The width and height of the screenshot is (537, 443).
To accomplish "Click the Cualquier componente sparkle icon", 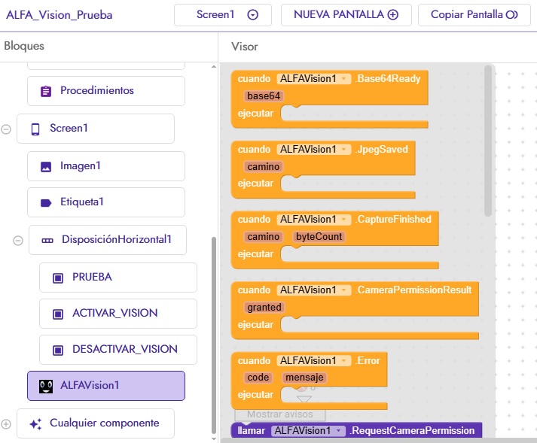I will point(35,424).
